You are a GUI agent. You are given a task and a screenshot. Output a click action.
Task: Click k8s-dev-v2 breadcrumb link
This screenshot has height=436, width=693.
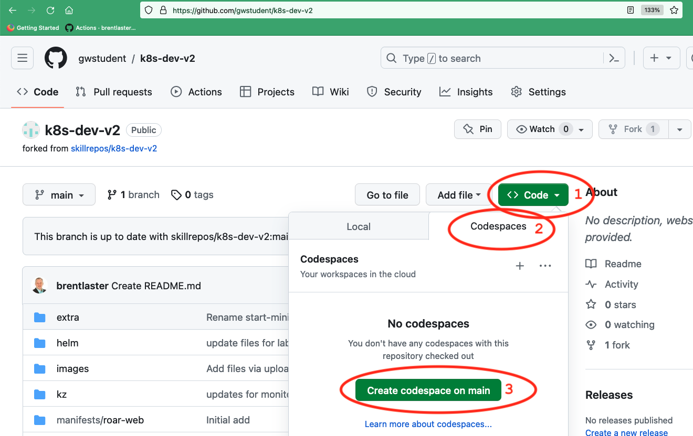click(167, 59)
